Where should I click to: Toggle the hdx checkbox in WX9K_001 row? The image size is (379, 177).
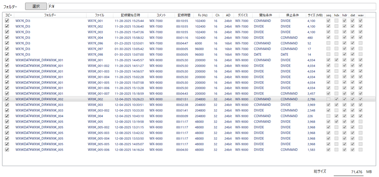click(x=337, y=60)
